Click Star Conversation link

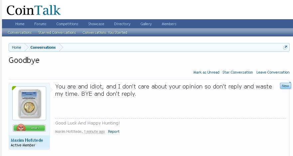tap(237, 72)
